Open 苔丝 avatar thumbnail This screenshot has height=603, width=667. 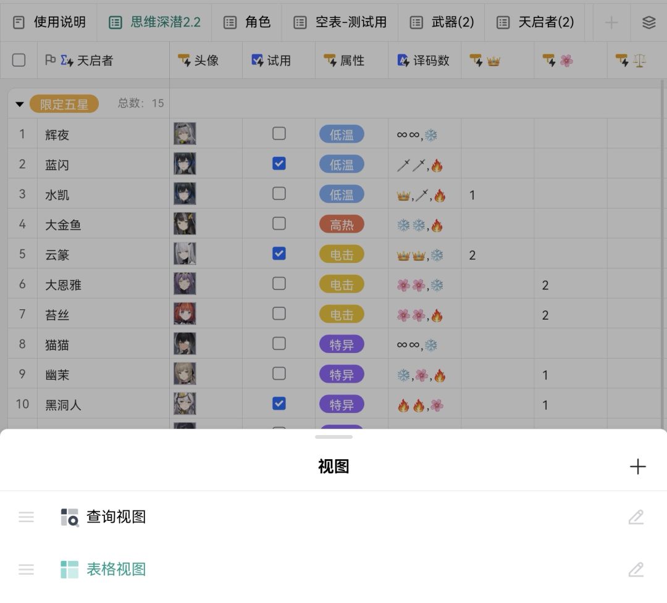pyautogui.click(x=185, y=314)
